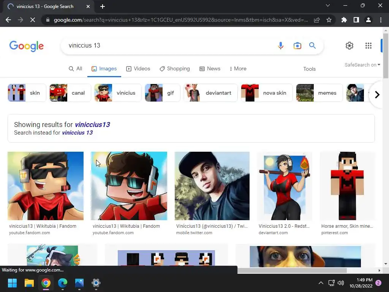Open the Google apps grid
The image size is (389, 292).
tap(368, 46)
